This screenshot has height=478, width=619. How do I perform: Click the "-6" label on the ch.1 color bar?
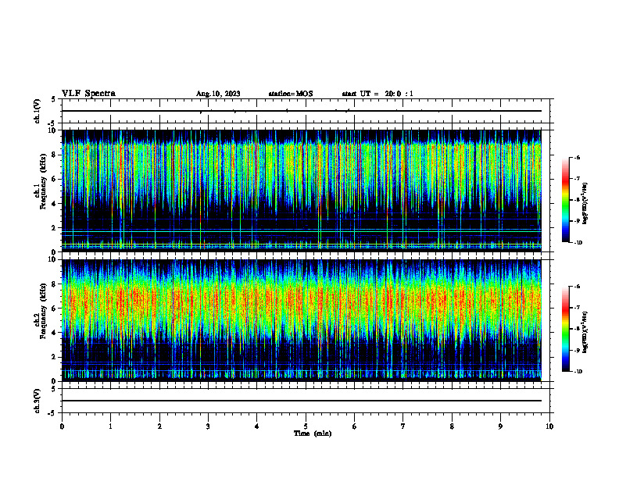coord(577,157)
